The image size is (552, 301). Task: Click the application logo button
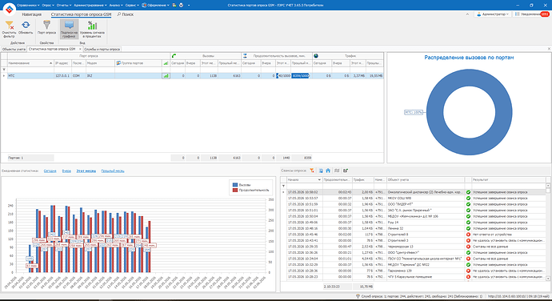[x=9, y=9]
